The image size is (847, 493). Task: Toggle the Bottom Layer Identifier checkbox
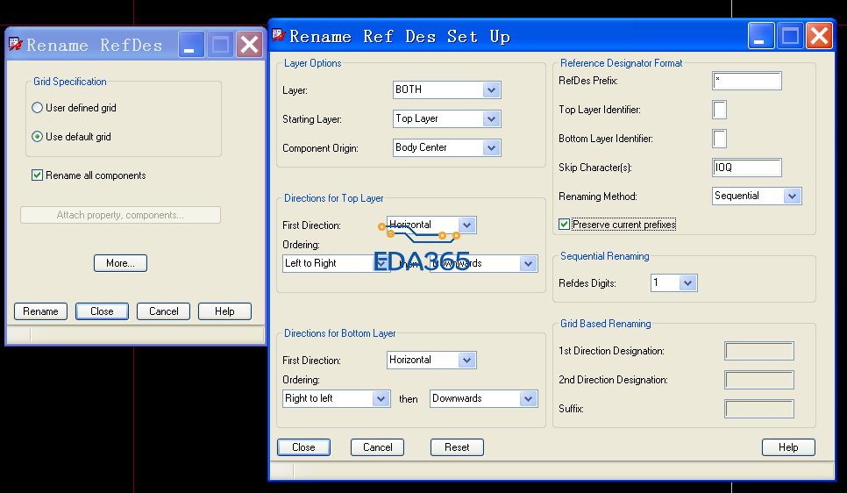click(720, 139)
